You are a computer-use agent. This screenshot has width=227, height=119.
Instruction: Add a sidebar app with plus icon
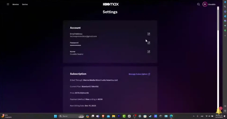[x=225, y=35]
